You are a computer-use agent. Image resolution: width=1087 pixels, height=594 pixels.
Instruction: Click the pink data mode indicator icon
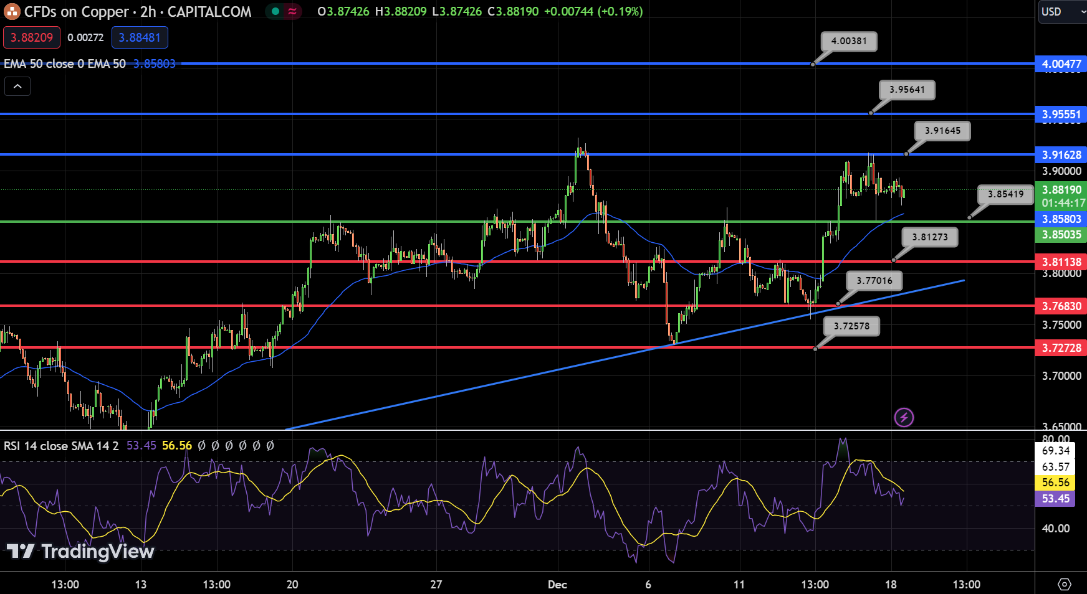292,11
